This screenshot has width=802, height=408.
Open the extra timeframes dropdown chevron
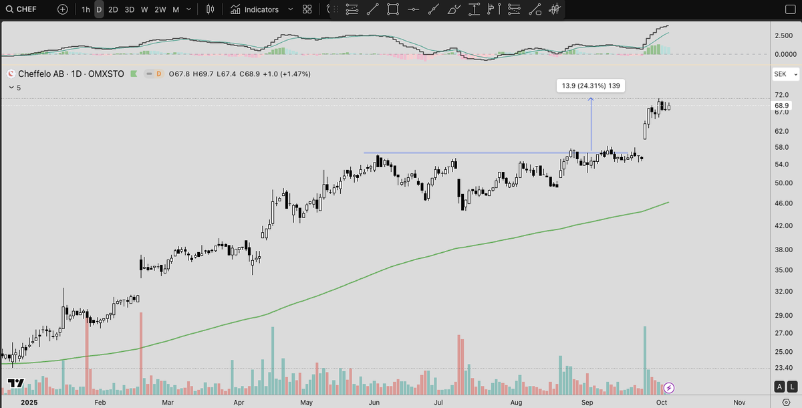(x=188, y=9)
